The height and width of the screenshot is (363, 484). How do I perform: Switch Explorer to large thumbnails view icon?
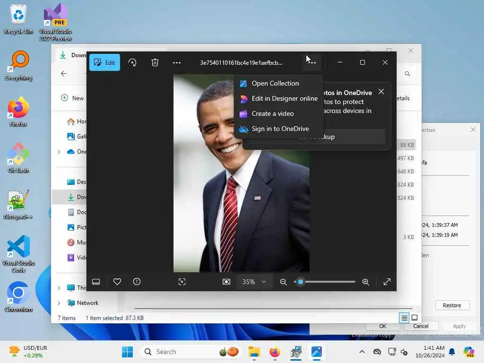[x=415, y=318]
